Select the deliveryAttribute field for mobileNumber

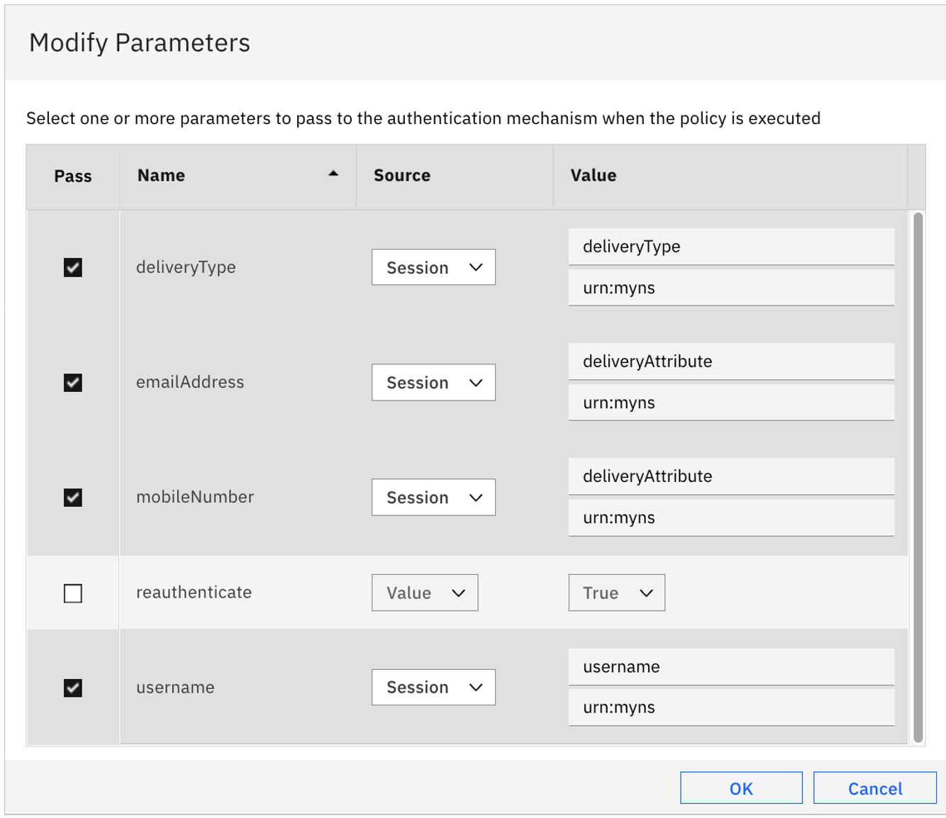pyautogui.click(x=731, y=476)
